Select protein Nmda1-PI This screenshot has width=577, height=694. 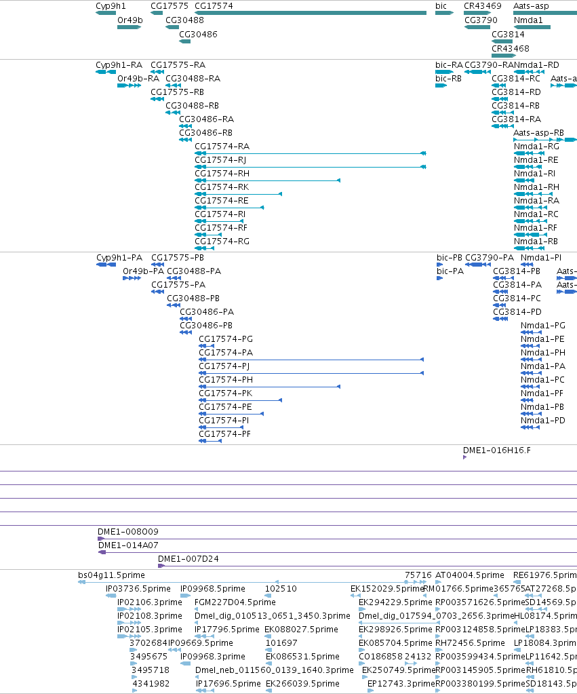click(540, 258)
